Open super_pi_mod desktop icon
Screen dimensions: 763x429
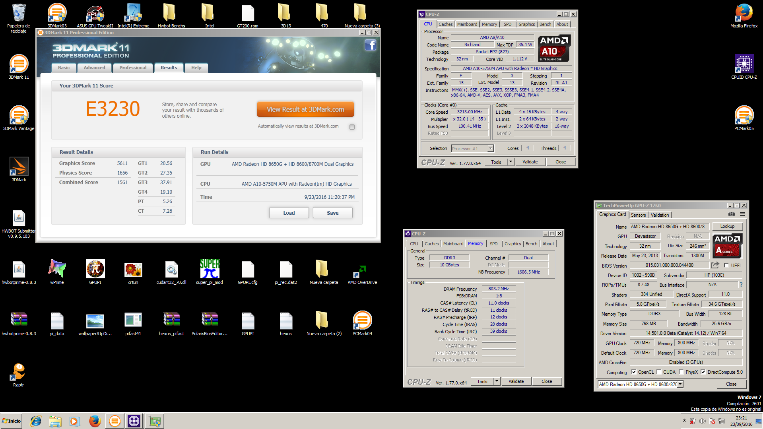pos(210,272)
